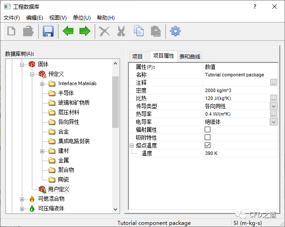The image size is (285, 227).
Task: Click the Save floppy disk toolbar icon
Action: tap(48, 31)
